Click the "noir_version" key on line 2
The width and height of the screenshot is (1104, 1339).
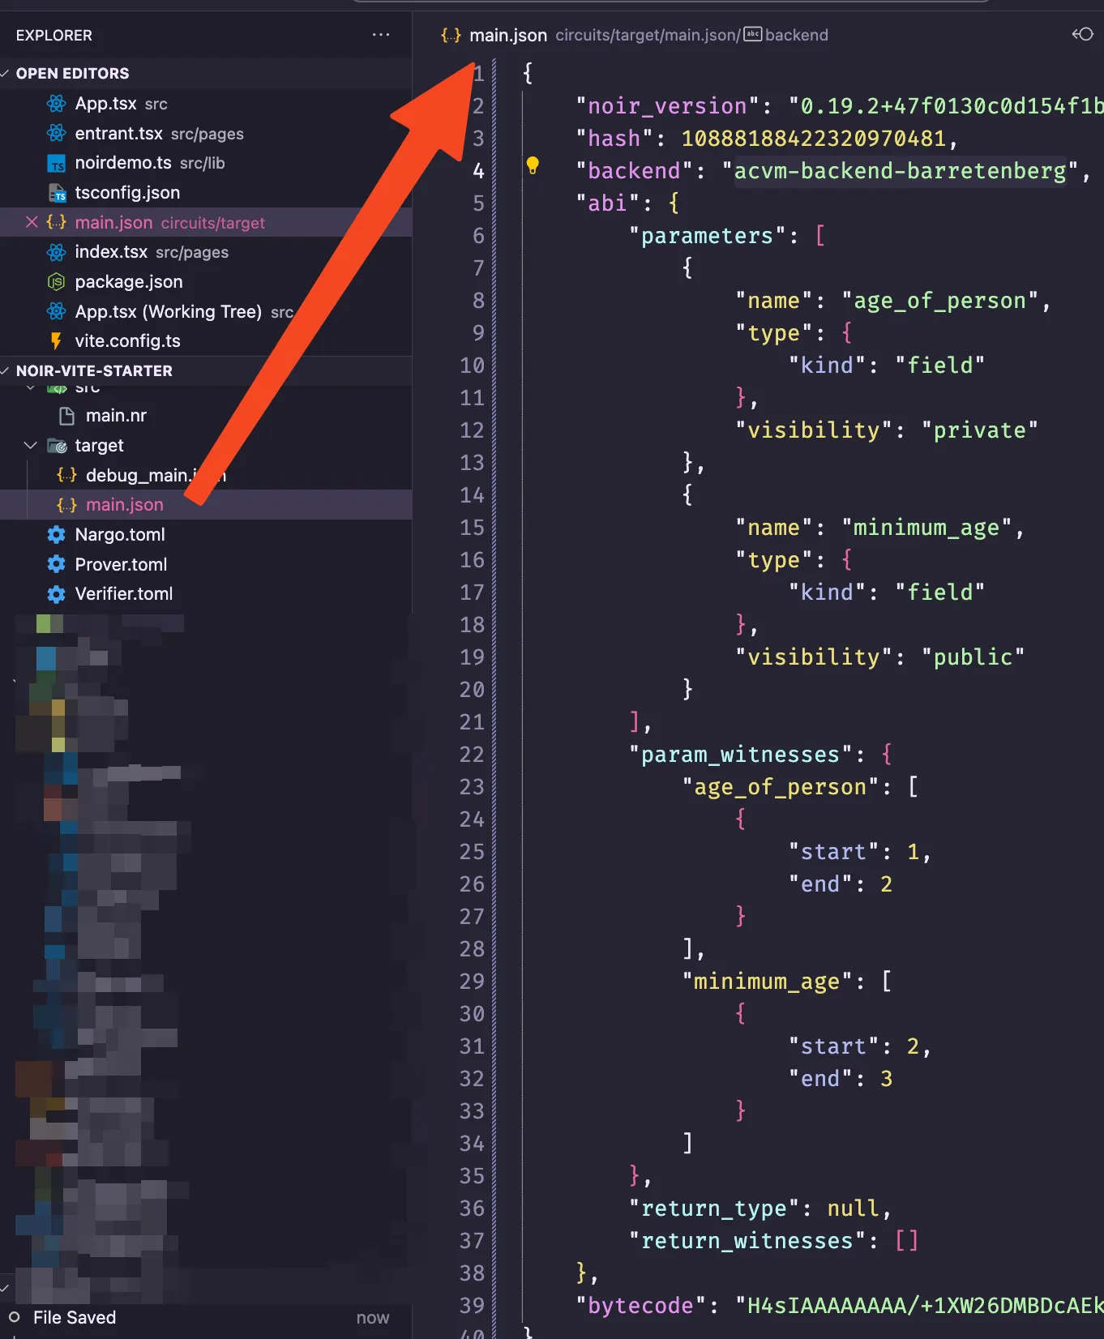(666, 106)
